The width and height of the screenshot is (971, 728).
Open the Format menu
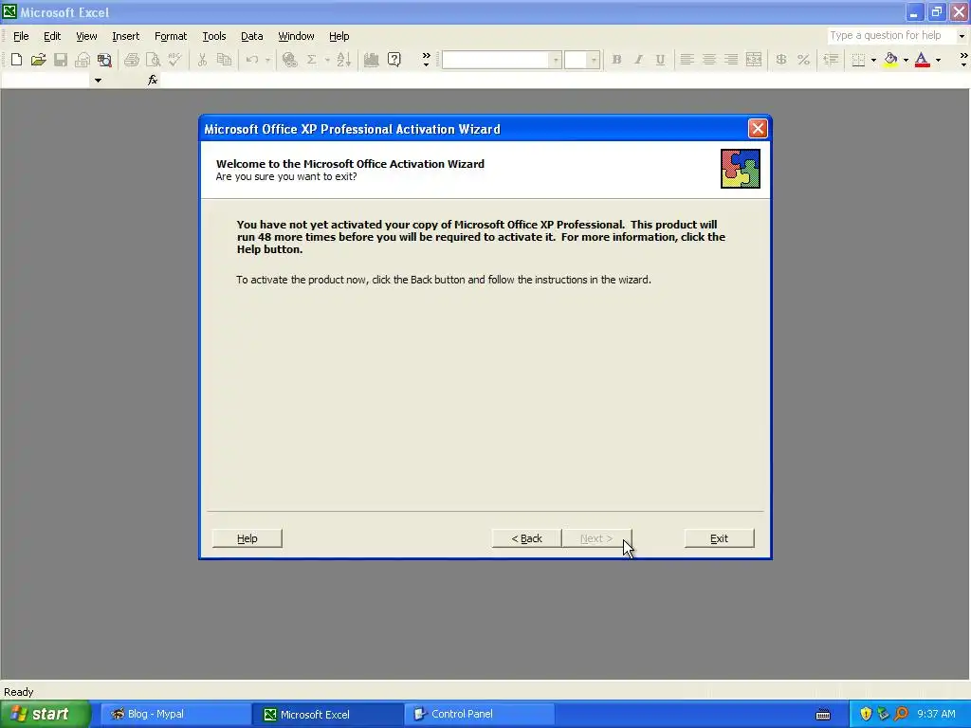click(171, 36)
